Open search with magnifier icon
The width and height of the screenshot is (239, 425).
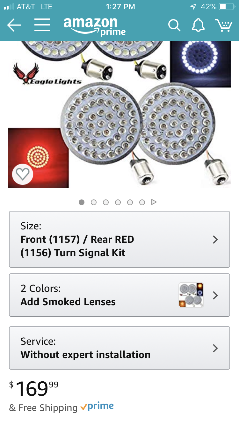point(174,25)
